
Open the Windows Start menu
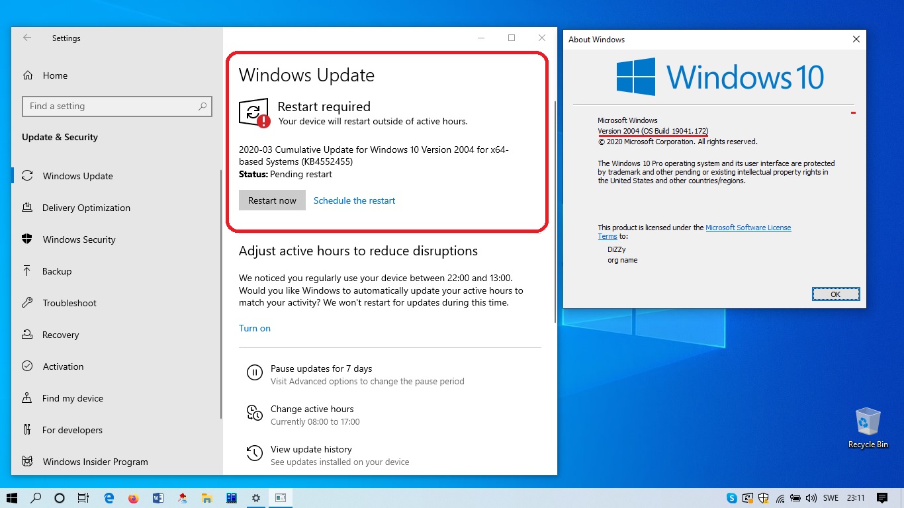12,498
